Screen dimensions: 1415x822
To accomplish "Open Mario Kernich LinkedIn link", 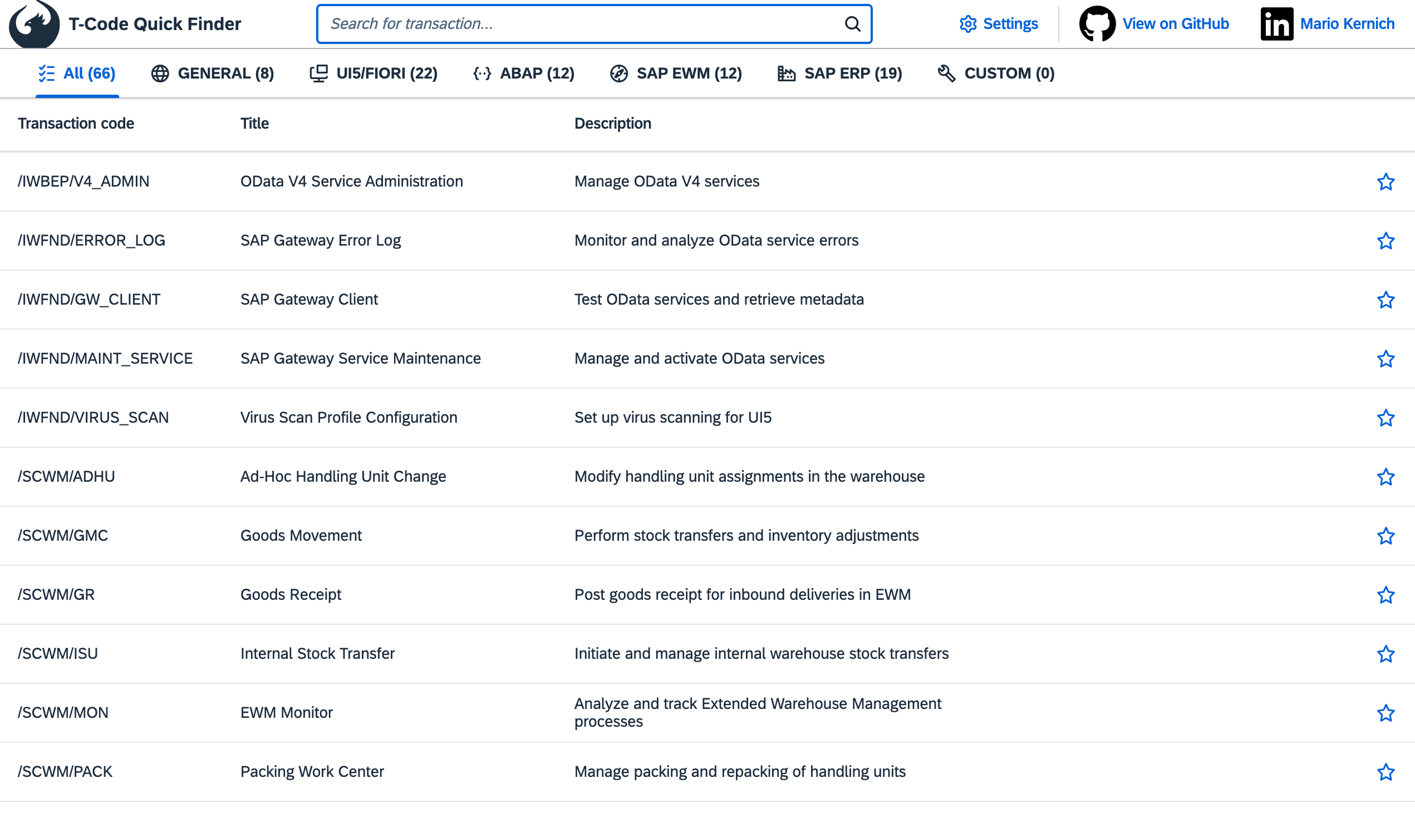I will 1347,23.
